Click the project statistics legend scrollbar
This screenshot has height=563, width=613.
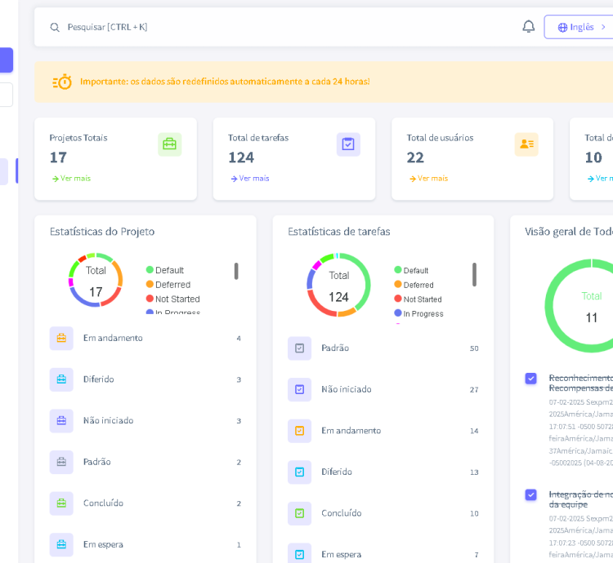[236, 271]
